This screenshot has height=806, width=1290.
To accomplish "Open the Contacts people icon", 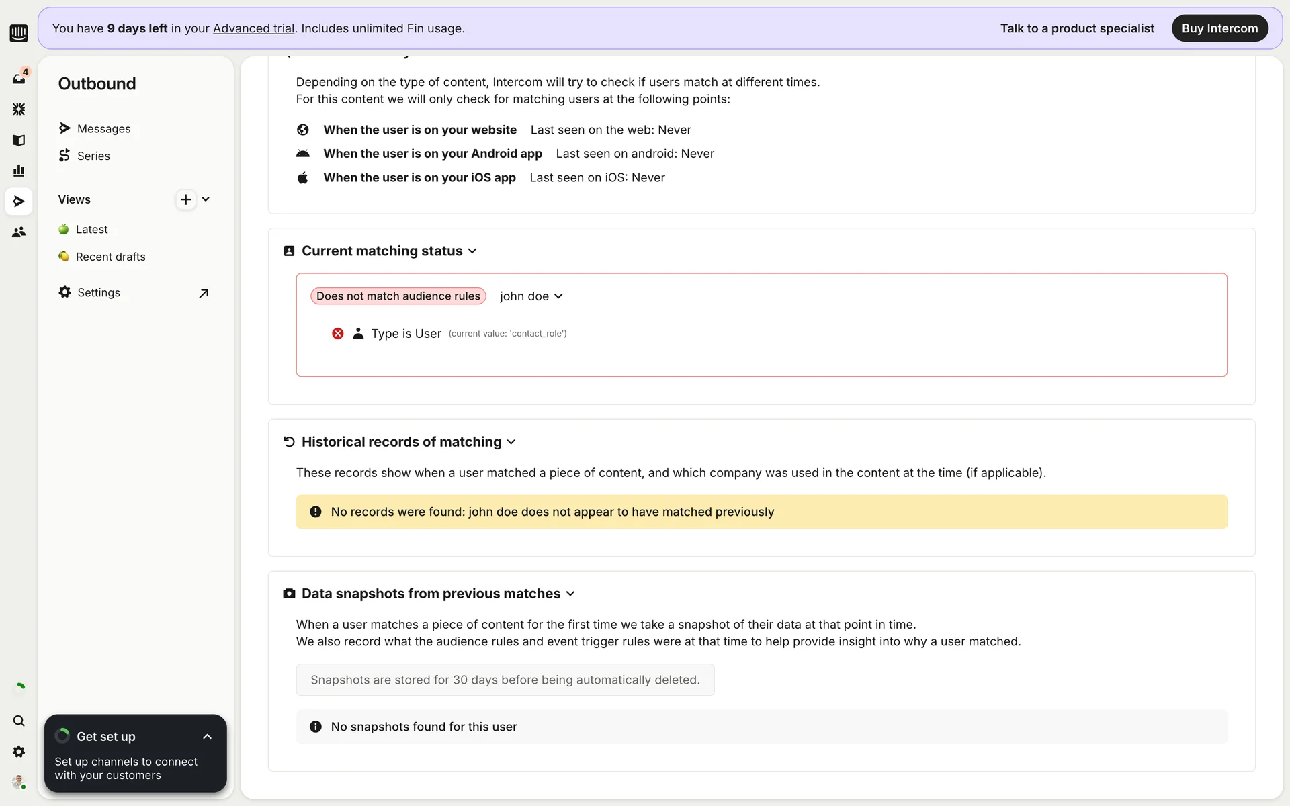I will click(19, 232).
